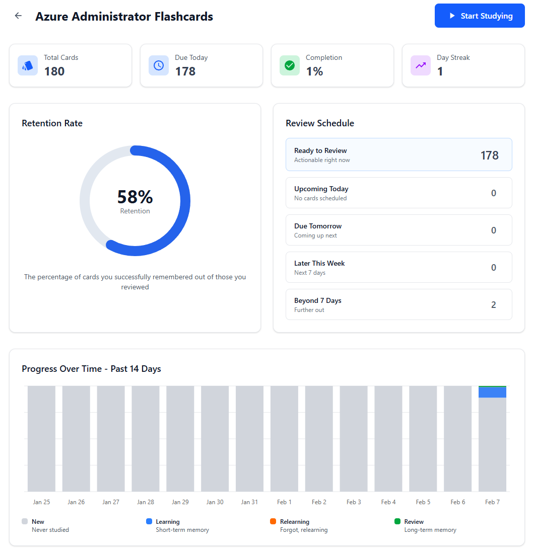
Task: Open the Beyond 7 Days row
Action: coord(398,304)
